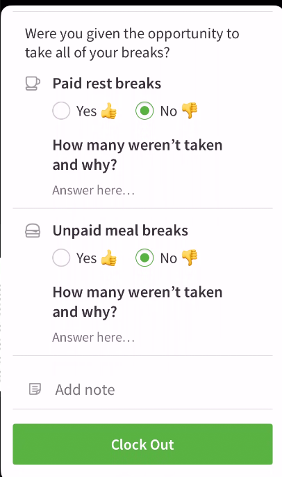The image size is (282, 477).
Task: Click thumbs down emoji under Paid rest breaks
Action: pos(190,111)
